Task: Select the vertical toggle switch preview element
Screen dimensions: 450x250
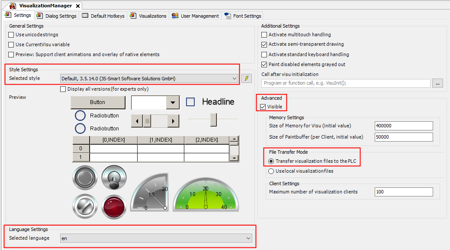Action: (114, 178)
